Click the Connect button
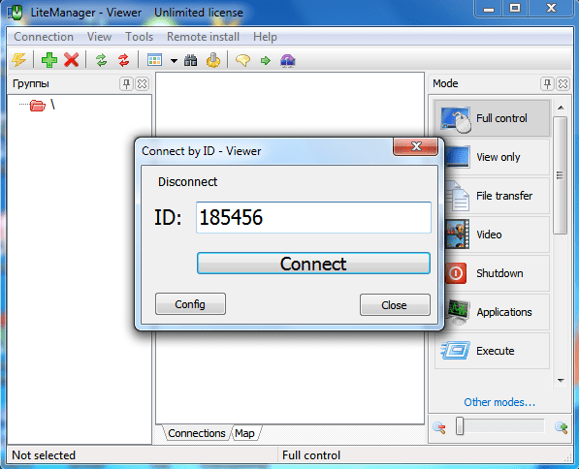 tap(313, 264)
